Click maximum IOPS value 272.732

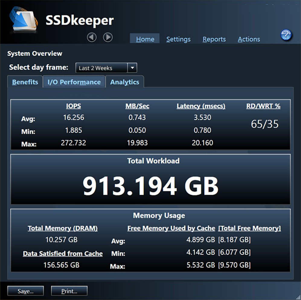(73, 143)
